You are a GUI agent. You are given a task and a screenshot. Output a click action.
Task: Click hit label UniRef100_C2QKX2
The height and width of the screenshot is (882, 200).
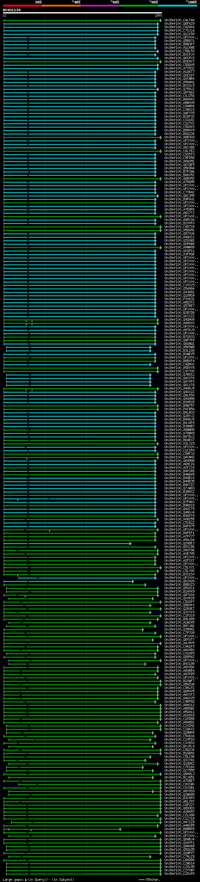(x=179, y=729)
